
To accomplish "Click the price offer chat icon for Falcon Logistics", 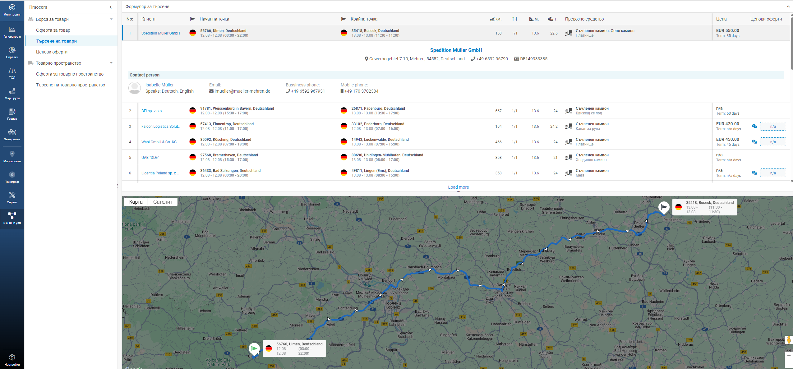I will [x=754, y=126].
